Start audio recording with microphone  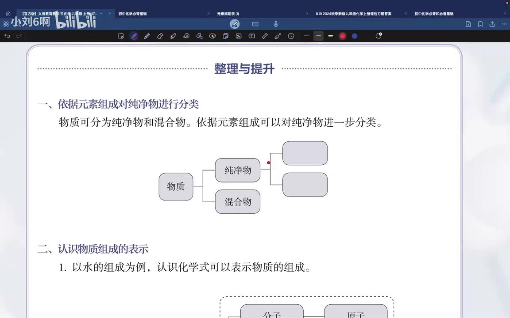tap(276, 24)
